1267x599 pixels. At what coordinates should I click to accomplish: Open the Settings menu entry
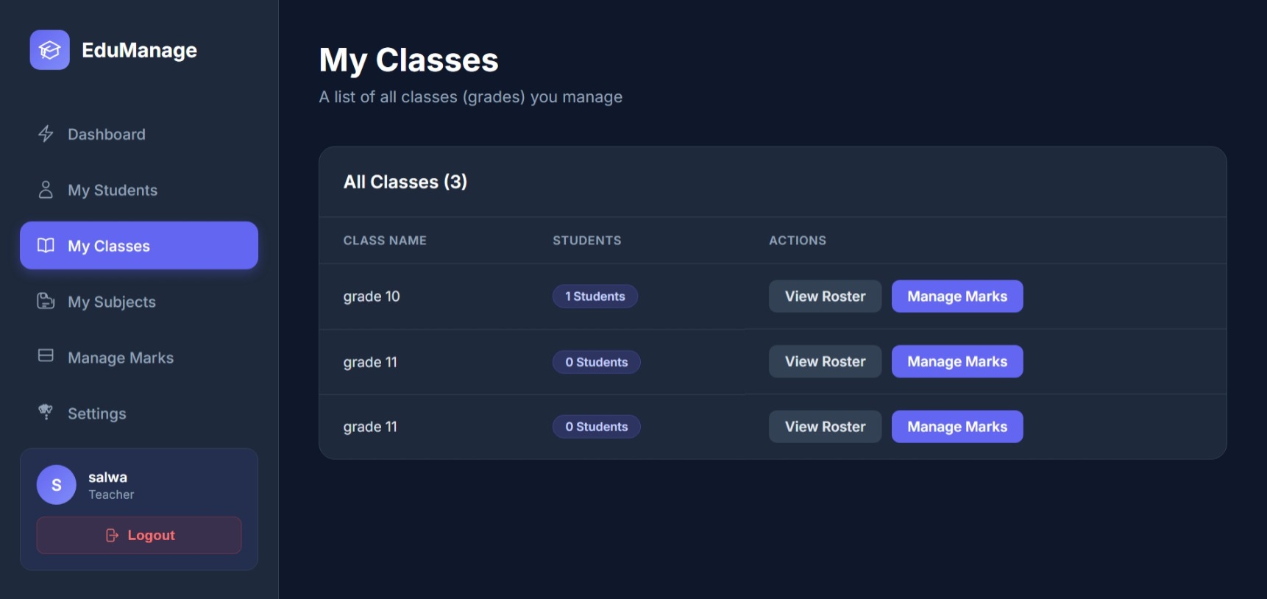pyautogui.click(x=97, y=414)
